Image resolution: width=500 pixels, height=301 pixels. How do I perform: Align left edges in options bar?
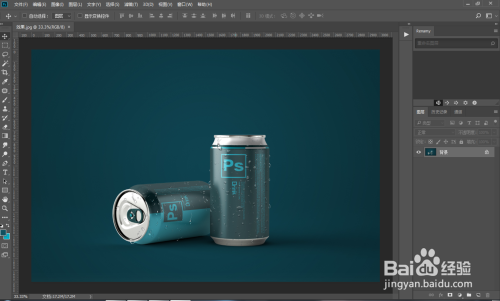tap(152, 15)
